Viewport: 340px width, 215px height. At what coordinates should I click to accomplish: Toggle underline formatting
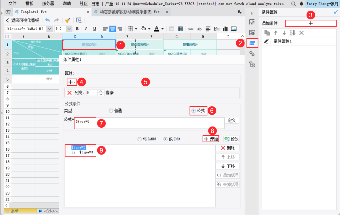click(x=95, y=29)
